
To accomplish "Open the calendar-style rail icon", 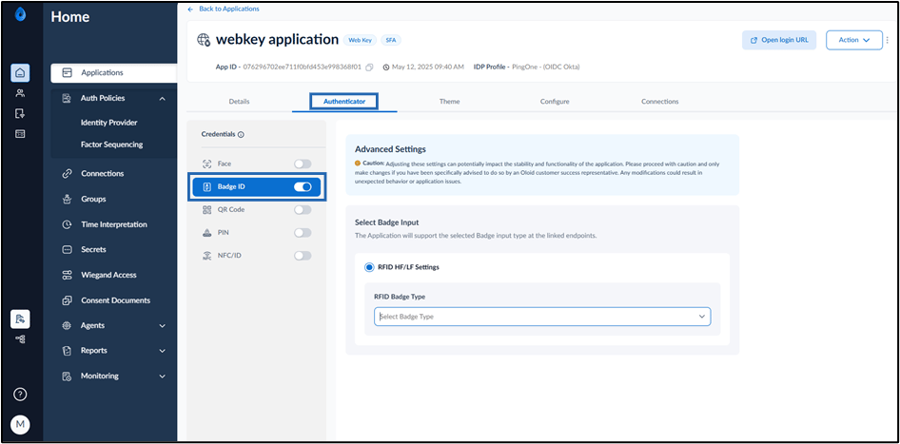I will [20, 134].
